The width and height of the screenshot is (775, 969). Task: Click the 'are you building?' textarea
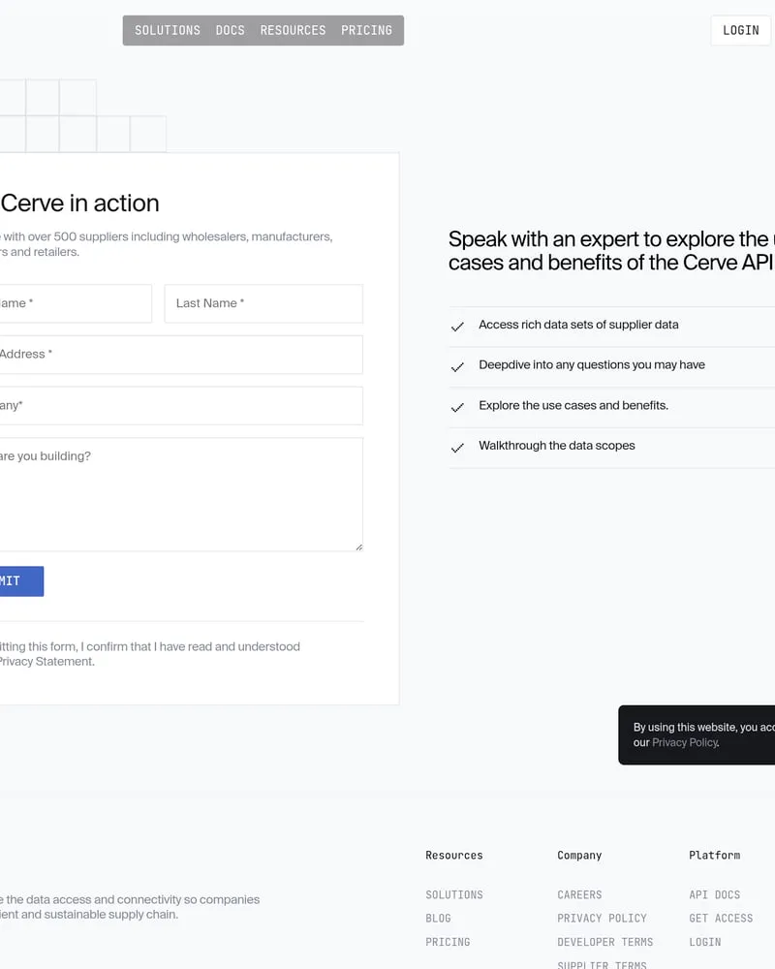pos(181,494)
